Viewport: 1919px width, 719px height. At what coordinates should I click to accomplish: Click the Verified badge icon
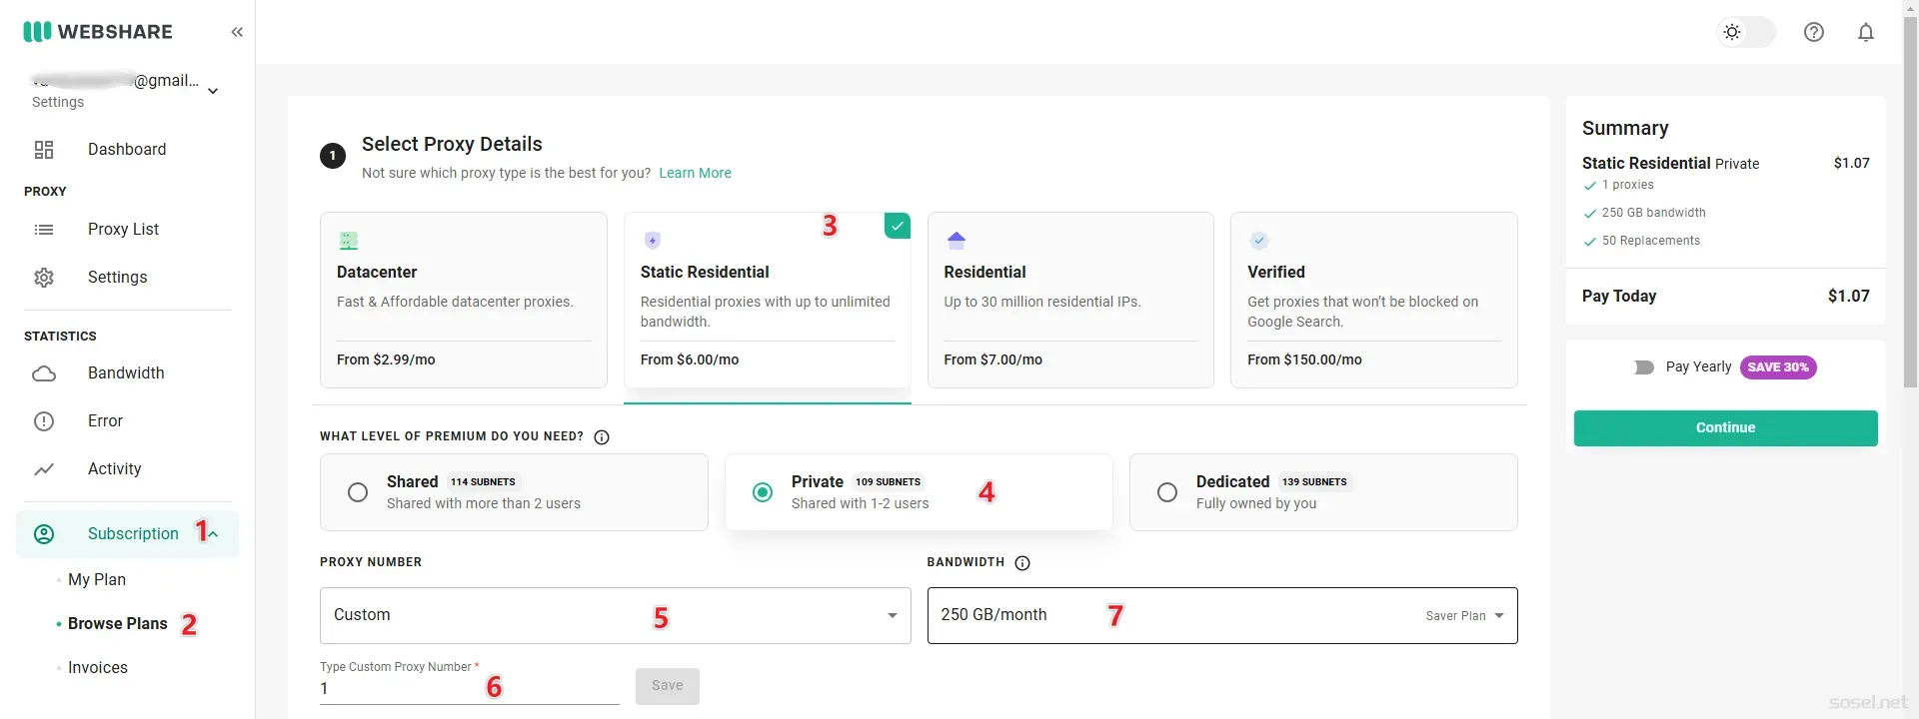1259,241
